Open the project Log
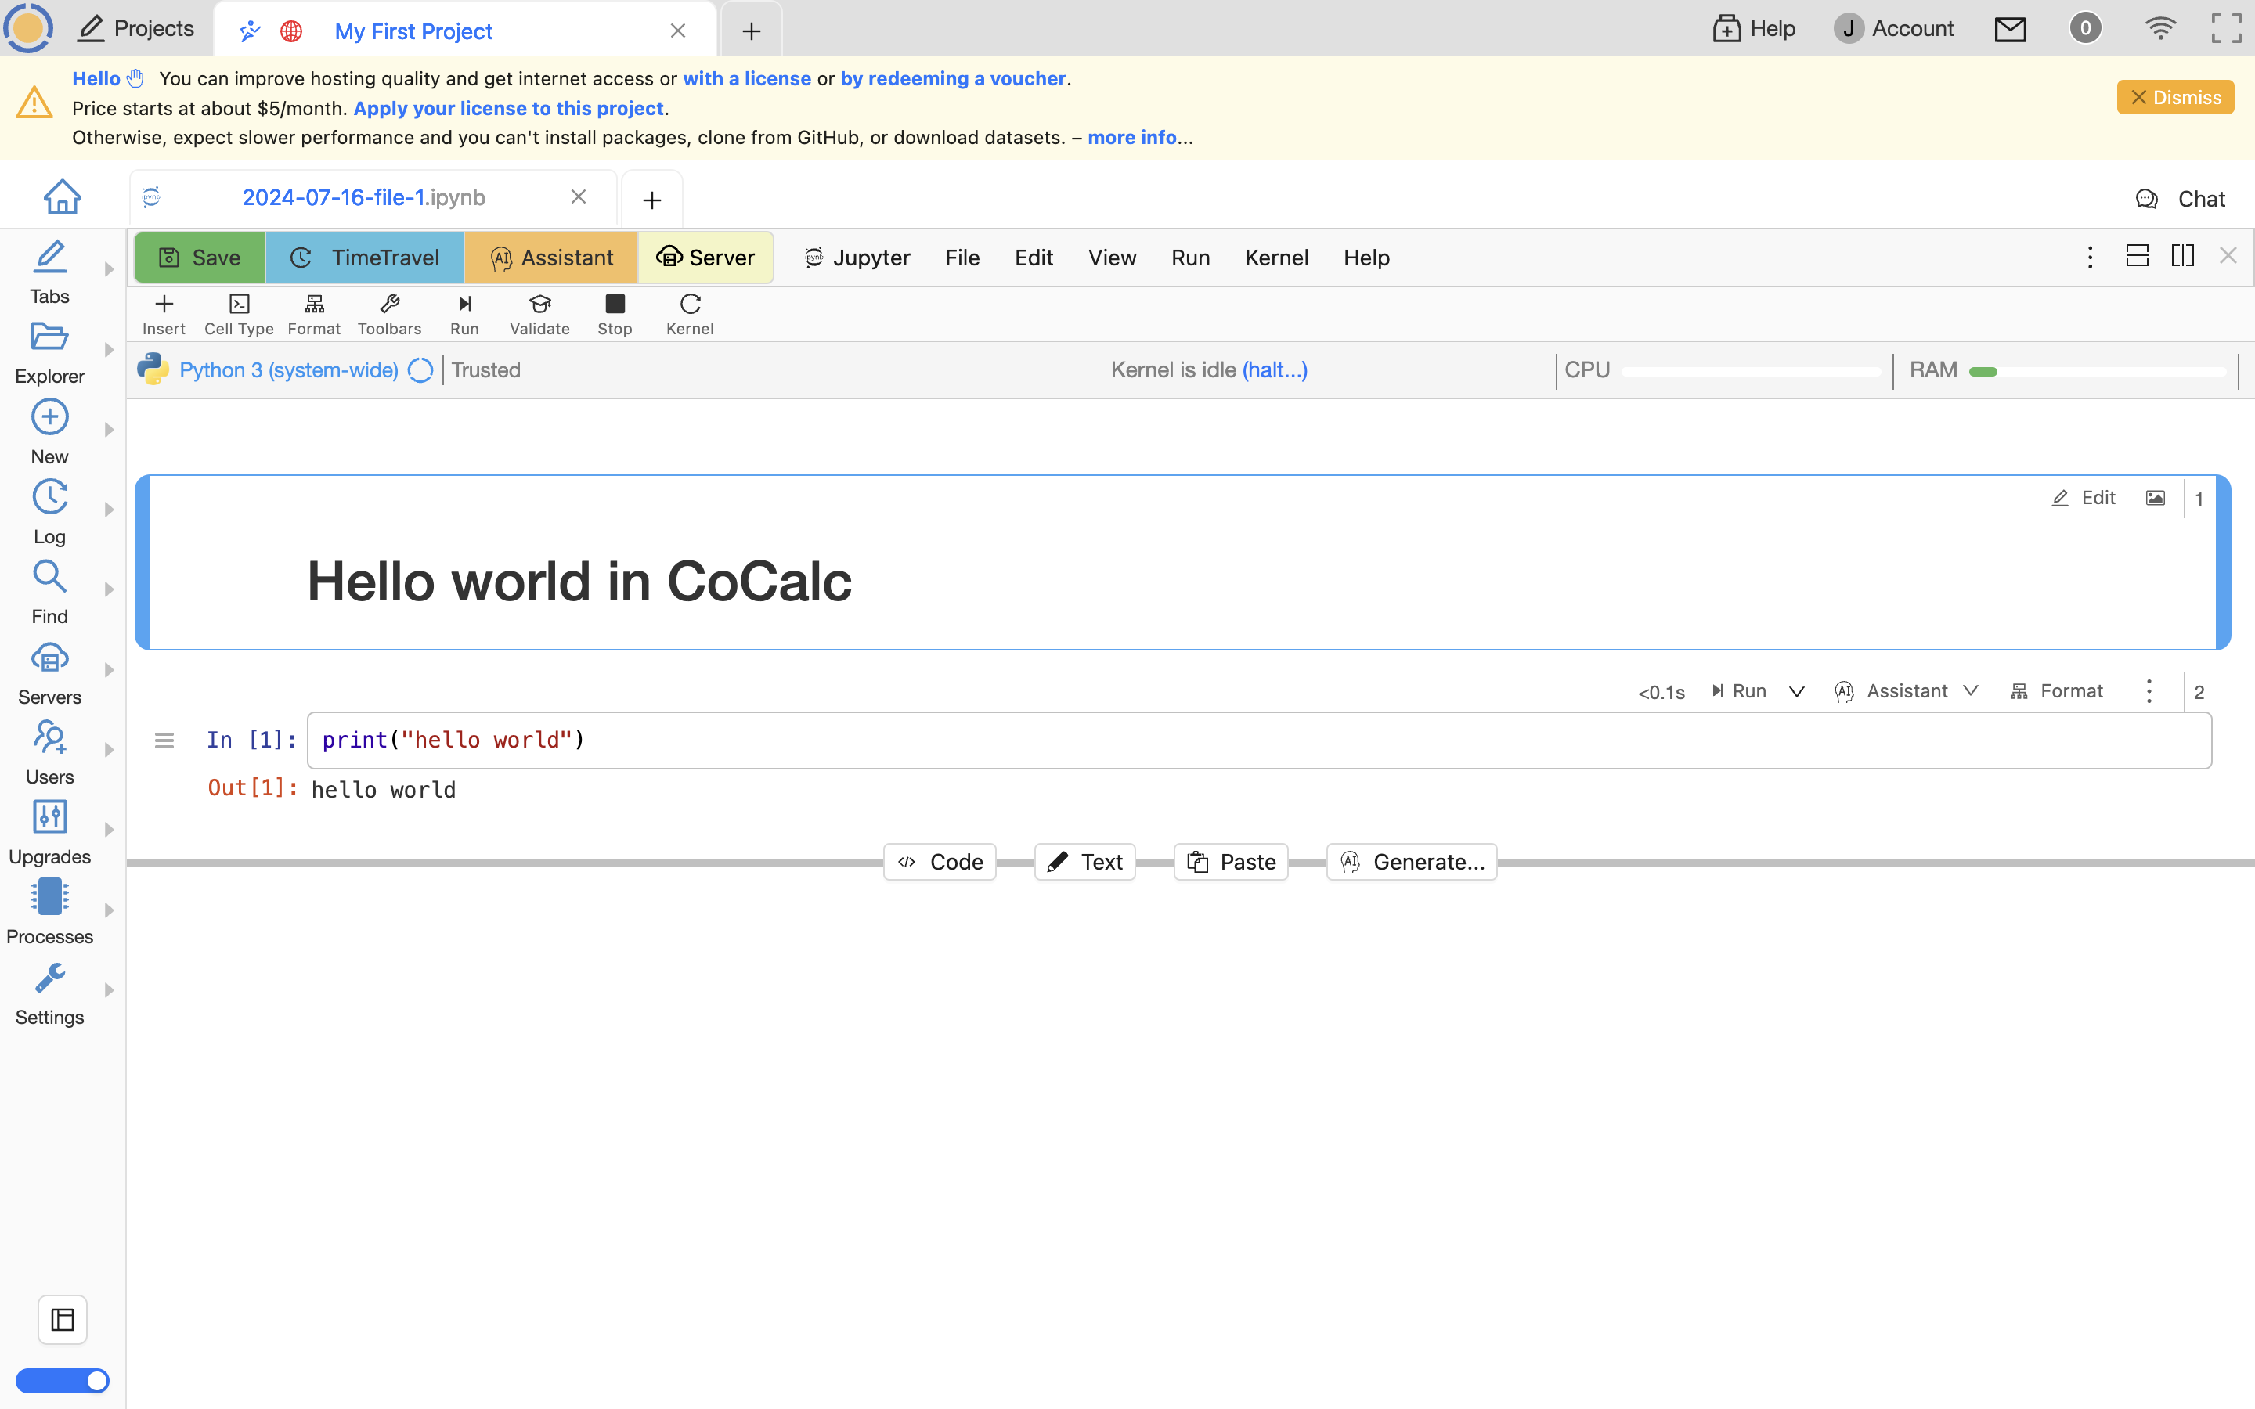The height and width of the screenshot is (1409, 2255). [49, 513]
